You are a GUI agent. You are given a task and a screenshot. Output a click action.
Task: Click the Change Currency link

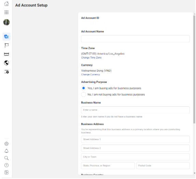90,74
